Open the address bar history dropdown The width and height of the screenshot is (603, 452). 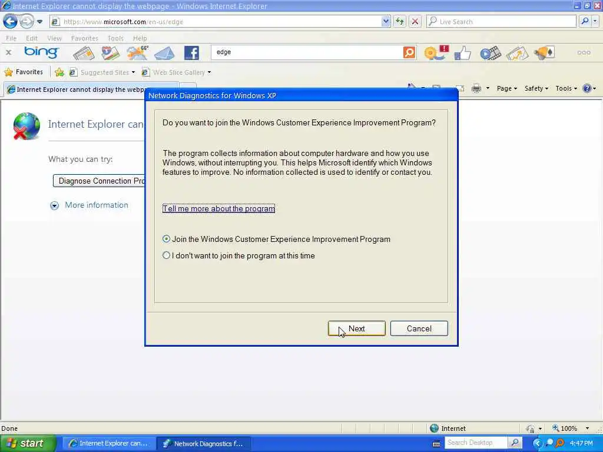pos(386,22)
